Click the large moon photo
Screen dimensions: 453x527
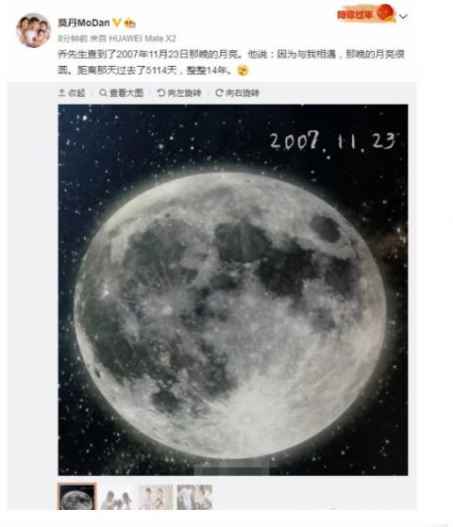coord(233,289)
